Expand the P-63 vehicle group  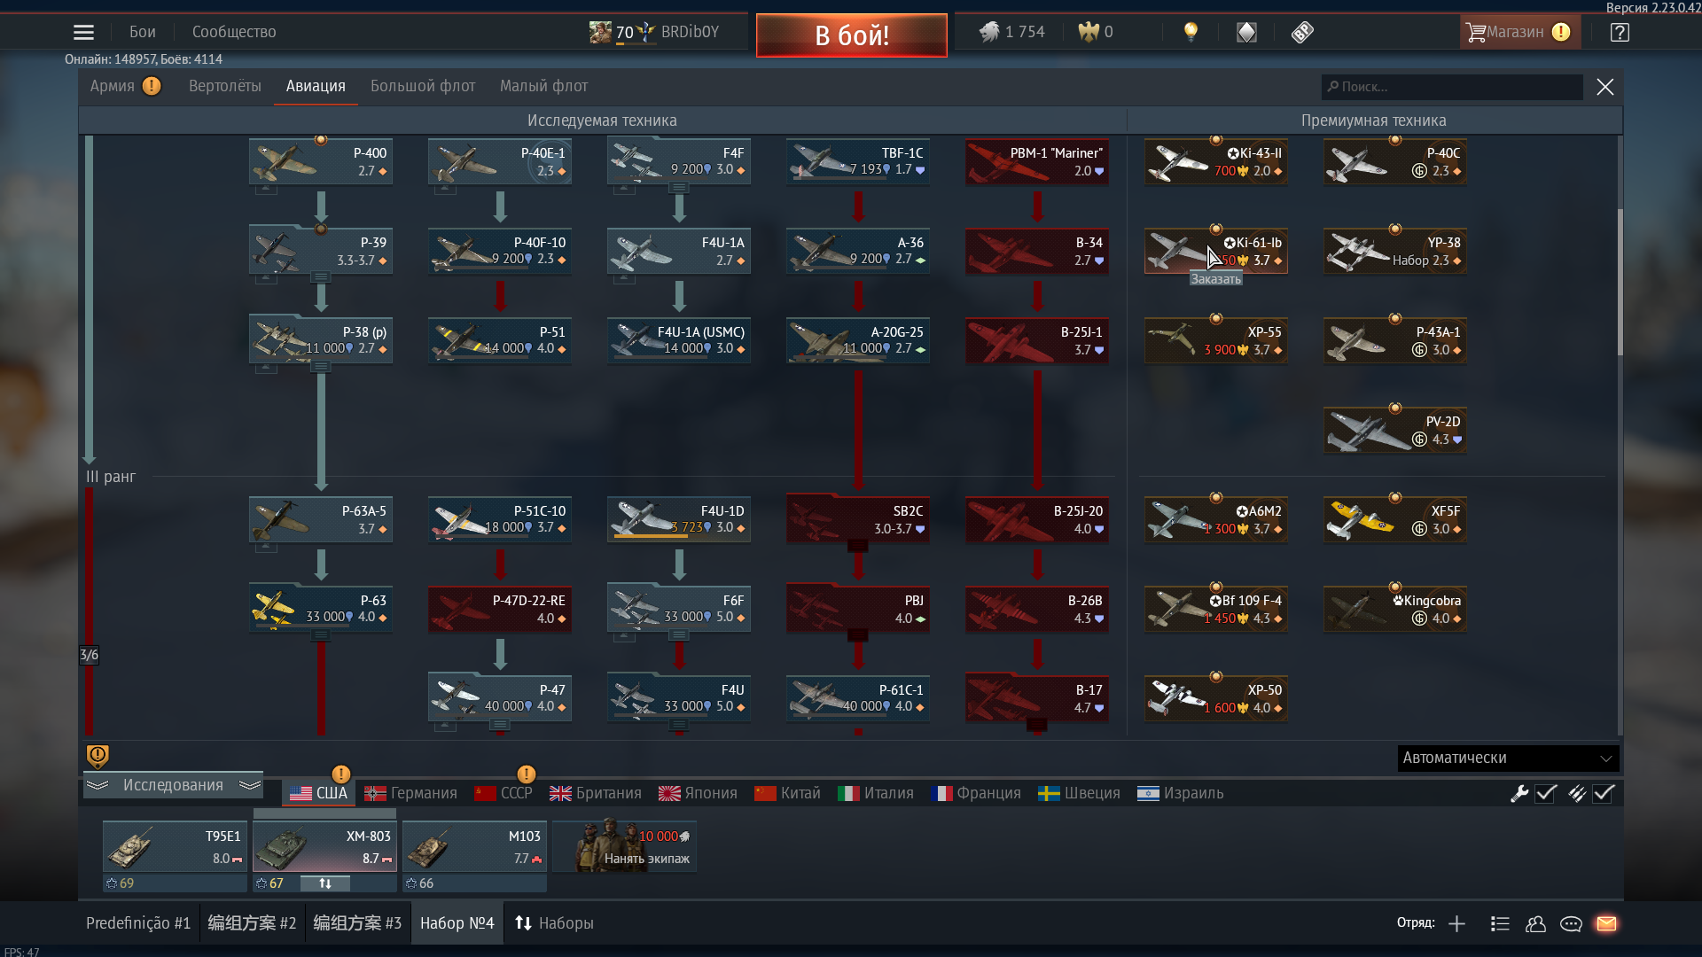pyautogui.click(x=321, y=634)
